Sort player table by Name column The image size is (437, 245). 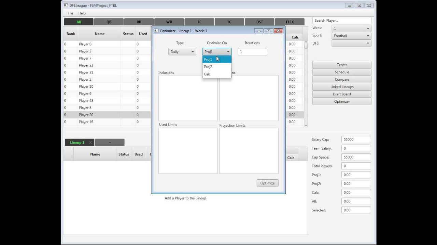point(99,34)
